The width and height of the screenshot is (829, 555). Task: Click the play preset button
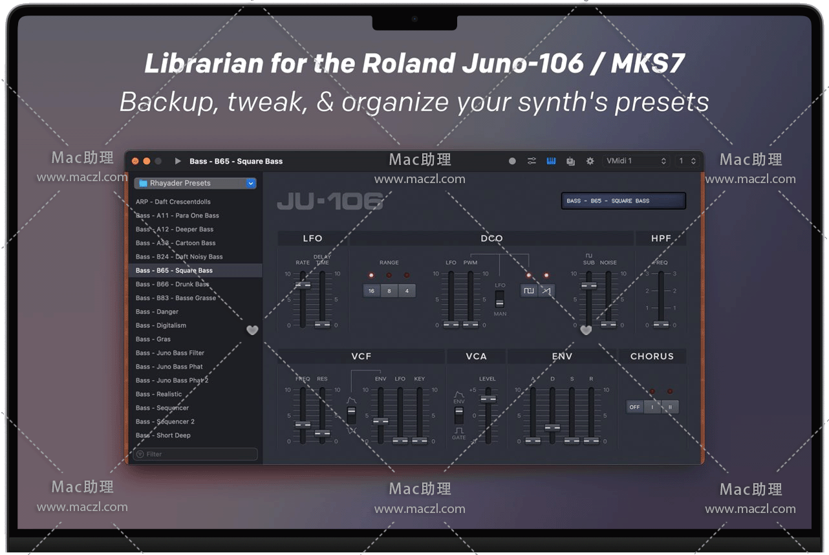click(x=178, y=161)
